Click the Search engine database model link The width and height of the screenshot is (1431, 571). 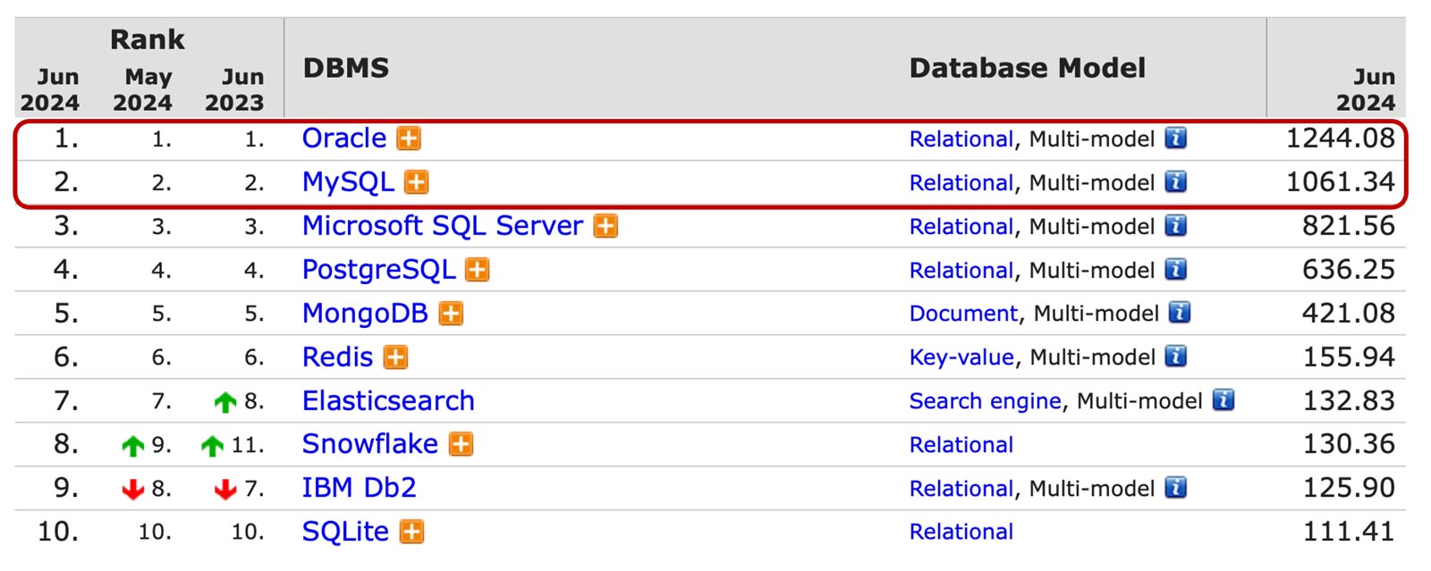click(x=985, y=401)
